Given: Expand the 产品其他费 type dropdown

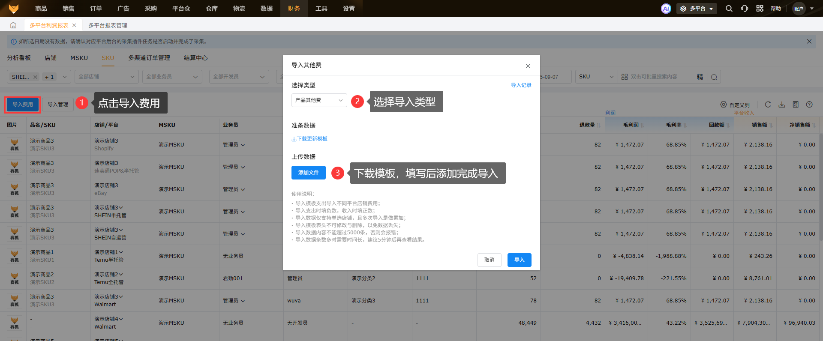Looking at the screenshot, I should [x=319, y=100].
